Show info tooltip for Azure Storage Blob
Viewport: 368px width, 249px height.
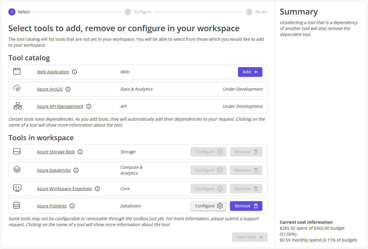[x=80, y=152]
